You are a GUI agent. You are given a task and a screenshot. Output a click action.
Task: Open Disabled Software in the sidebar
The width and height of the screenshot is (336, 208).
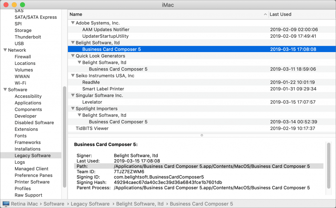34,123
